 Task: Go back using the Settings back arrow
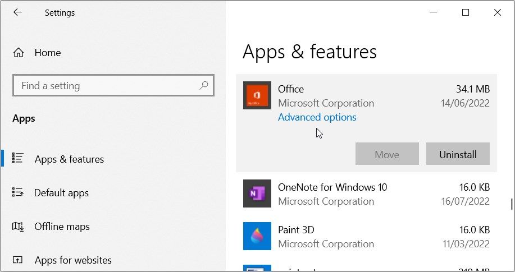tap(17, 12)
